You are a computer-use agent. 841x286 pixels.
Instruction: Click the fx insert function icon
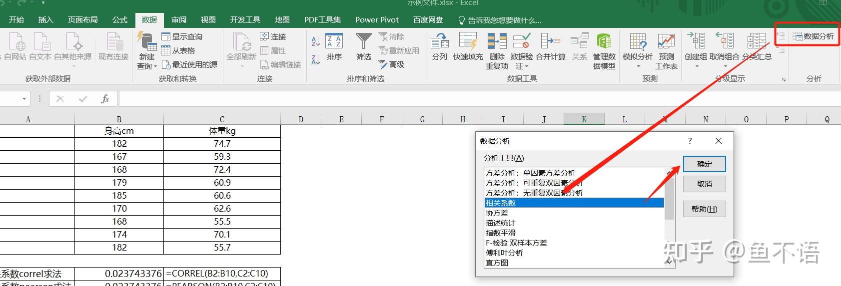(105, 99)
